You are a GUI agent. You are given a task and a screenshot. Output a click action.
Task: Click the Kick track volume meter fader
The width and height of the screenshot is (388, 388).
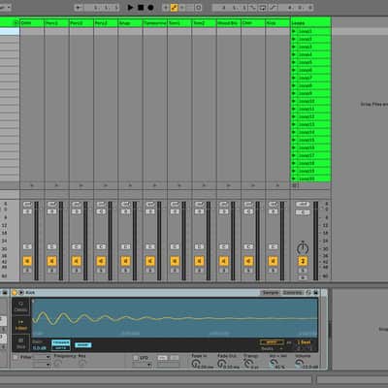click(282, 241)
